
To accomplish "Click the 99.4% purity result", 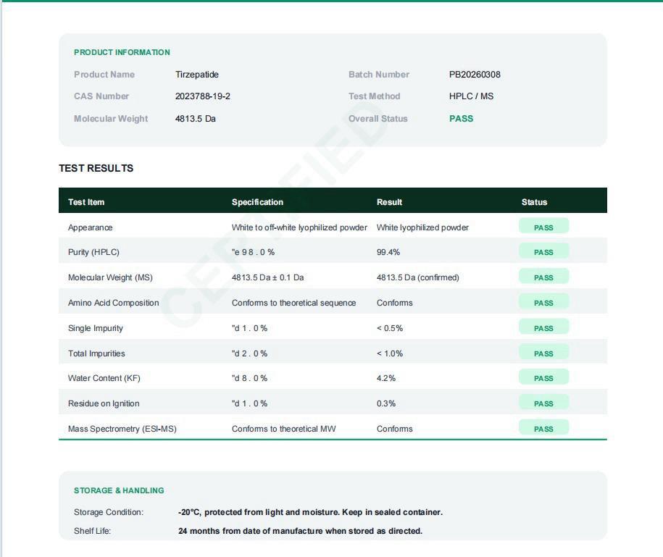I will 388,252.
